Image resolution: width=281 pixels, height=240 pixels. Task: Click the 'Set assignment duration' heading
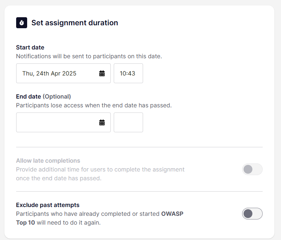(x=74, y=23)
